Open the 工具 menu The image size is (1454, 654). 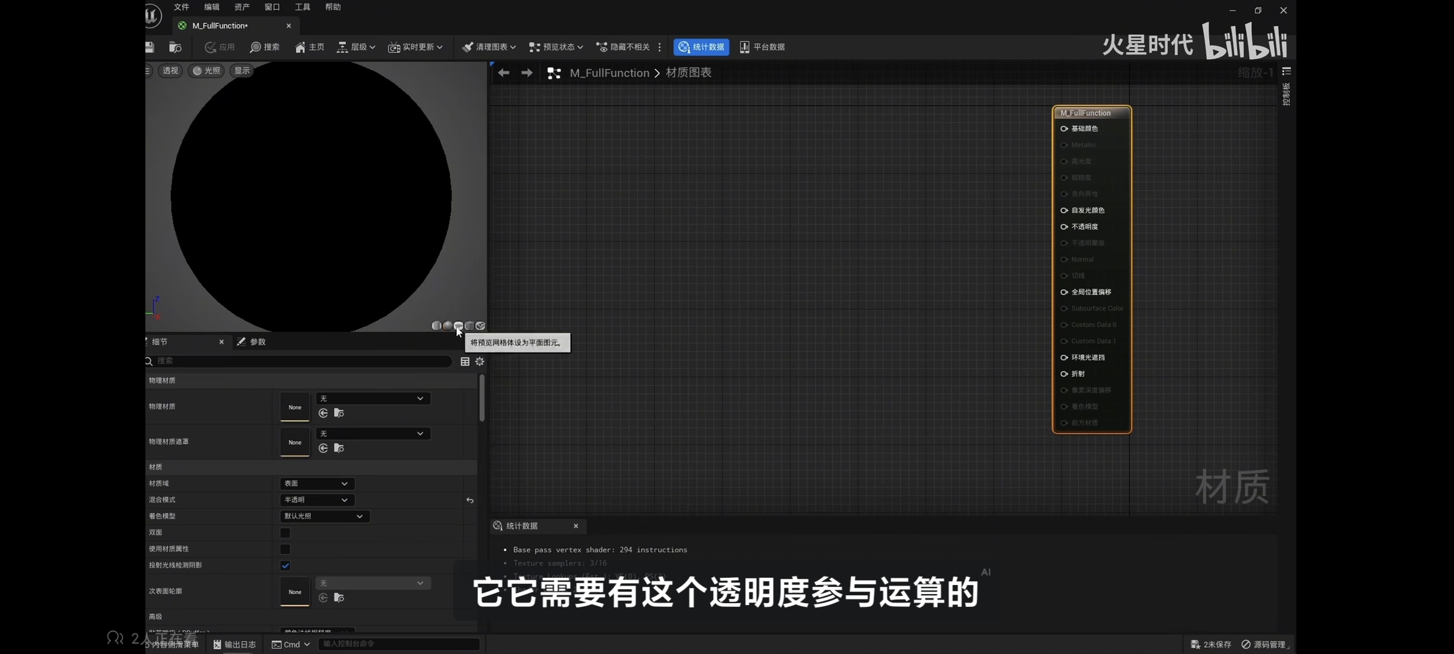click(x=302, y=7)
